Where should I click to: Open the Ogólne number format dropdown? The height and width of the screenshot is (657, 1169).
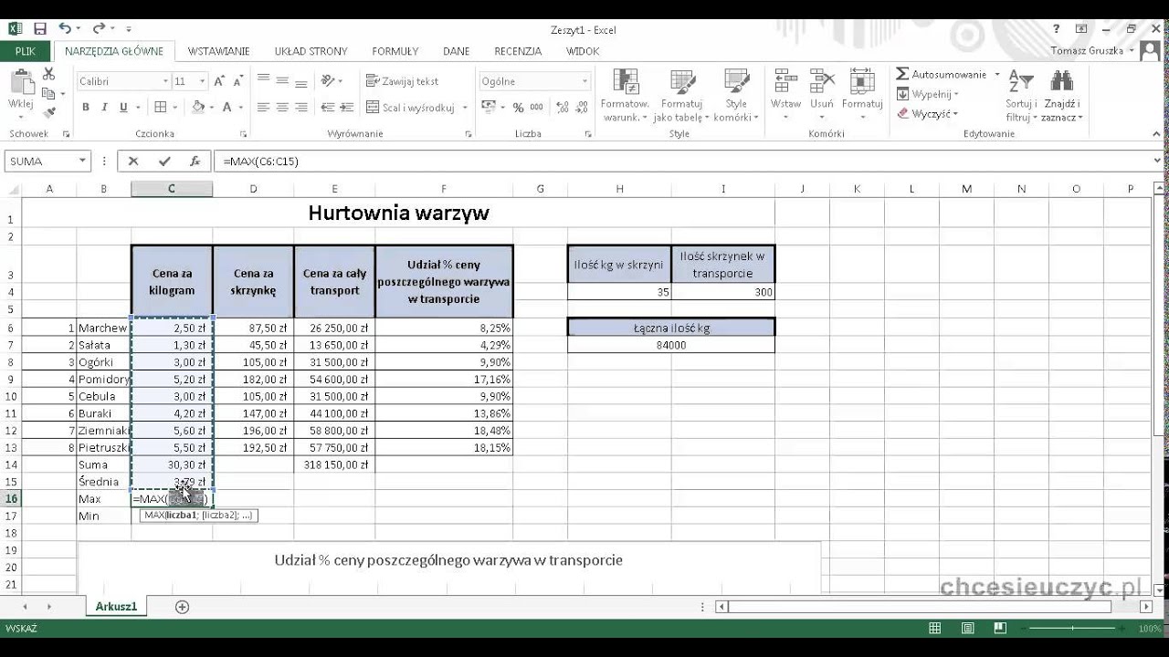click(584, 81)
